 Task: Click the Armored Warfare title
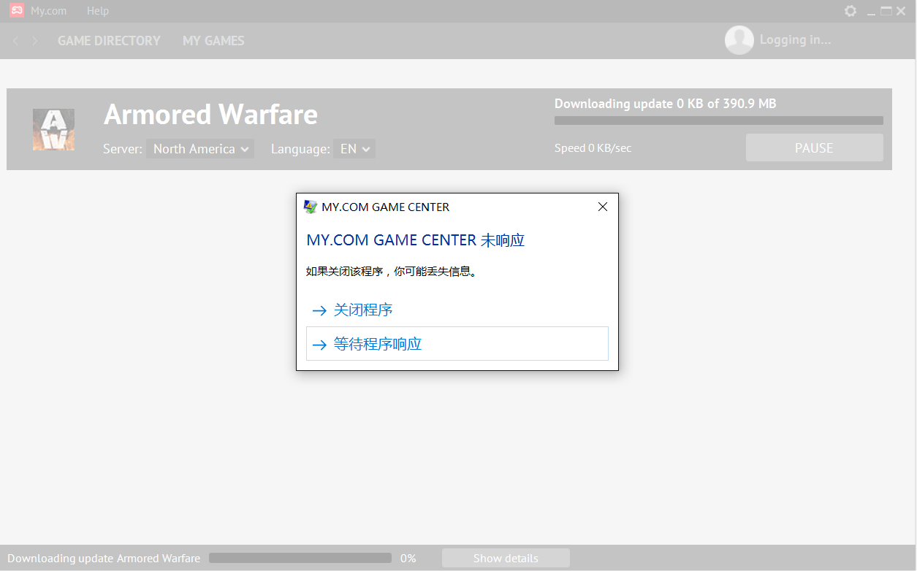coord(210,115)
